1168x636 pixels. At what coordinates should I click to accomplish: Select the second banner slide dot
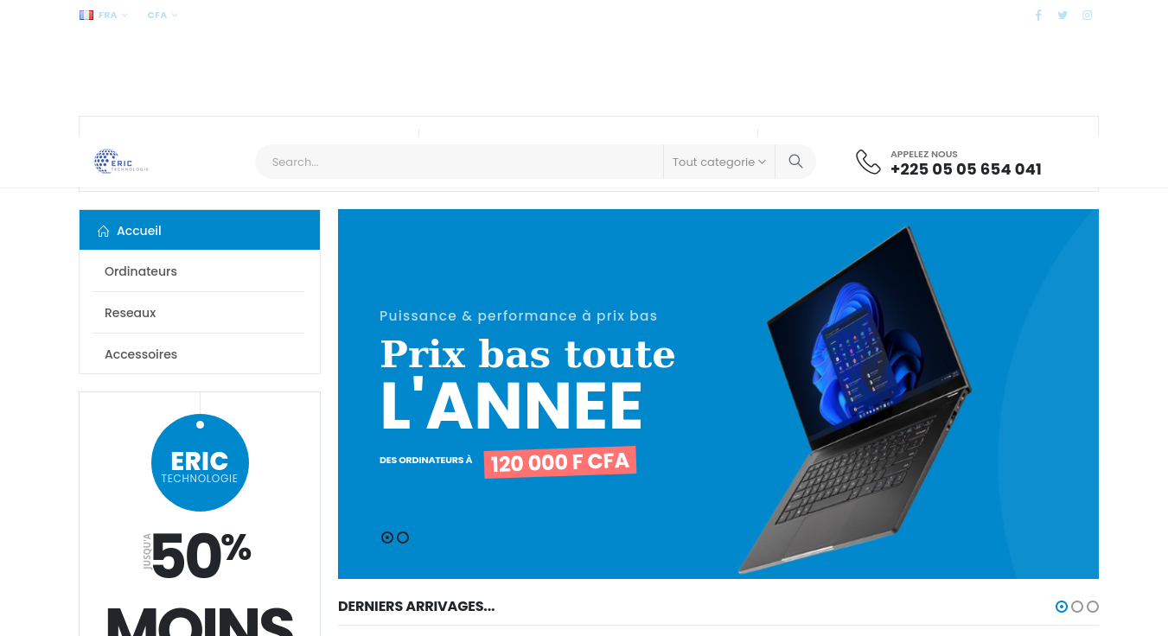pyautogui.click(x=403, y=537)
